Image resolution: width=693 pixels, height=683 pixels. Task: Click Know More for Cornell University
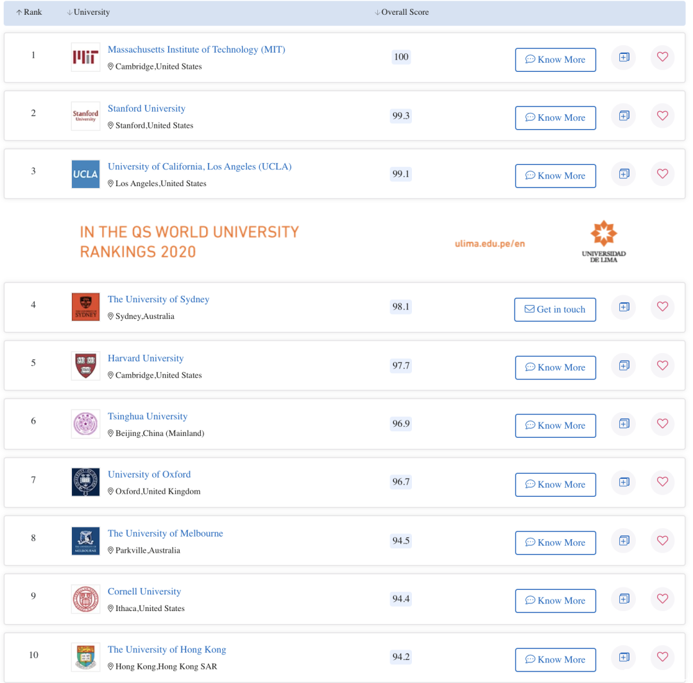tap(555, 601)
